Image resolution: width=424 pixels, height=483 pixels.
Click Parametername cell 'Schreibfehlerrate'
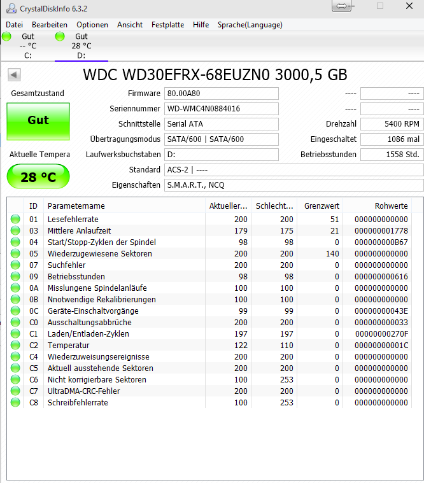click(78, 403)
